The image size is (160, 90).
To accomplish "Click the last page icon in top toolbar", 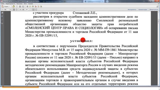I will pos(41,6).
